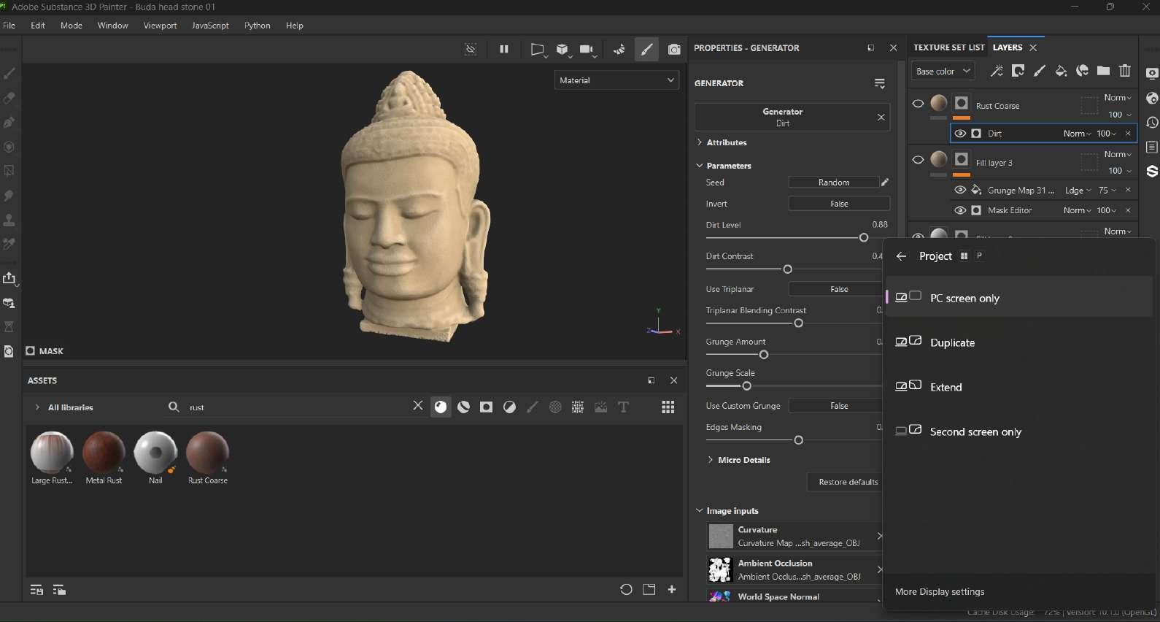Open the Material viewport mode dropdown

click(616, 80)
